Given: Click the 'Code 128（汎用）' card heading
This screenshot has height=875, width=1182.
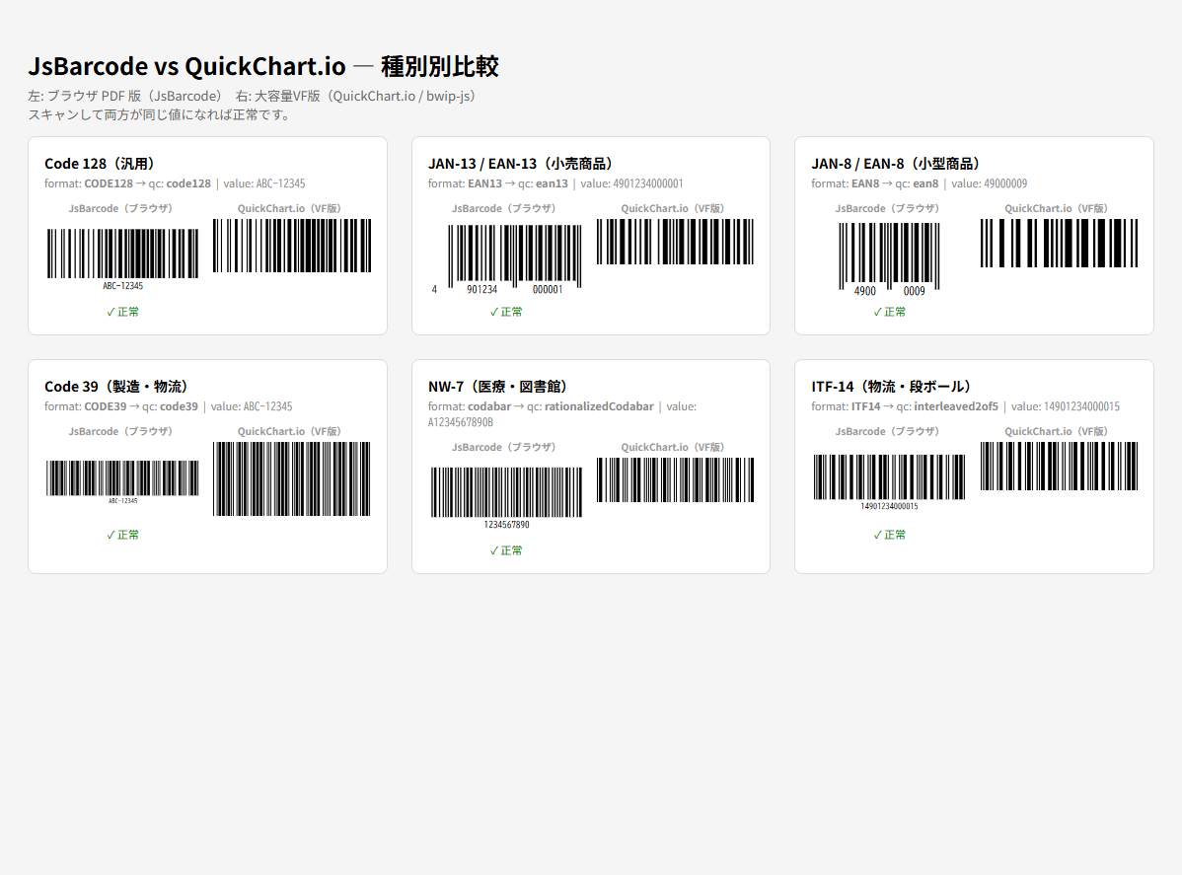Looking at the screenshot, I should click(x=100, y=164).
